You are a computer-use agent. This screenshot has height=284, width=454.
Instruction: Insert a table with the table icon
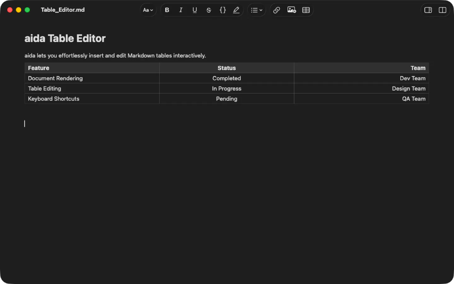point(306,10)
